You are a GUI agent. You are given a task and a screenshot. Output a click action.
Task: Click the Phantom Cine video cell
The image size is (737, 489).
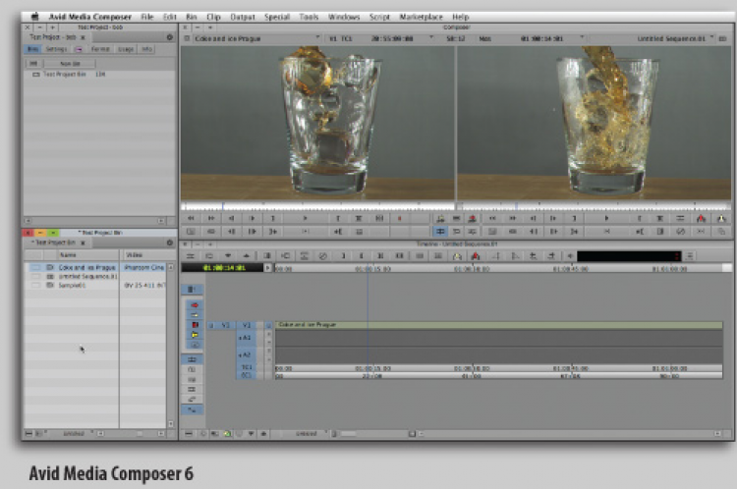point(143,267)
